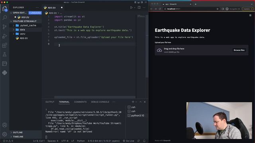This screenshot has width=255, height=143.
Task: Click UTF-8 encoding status item
Action: tap(65, 141)
